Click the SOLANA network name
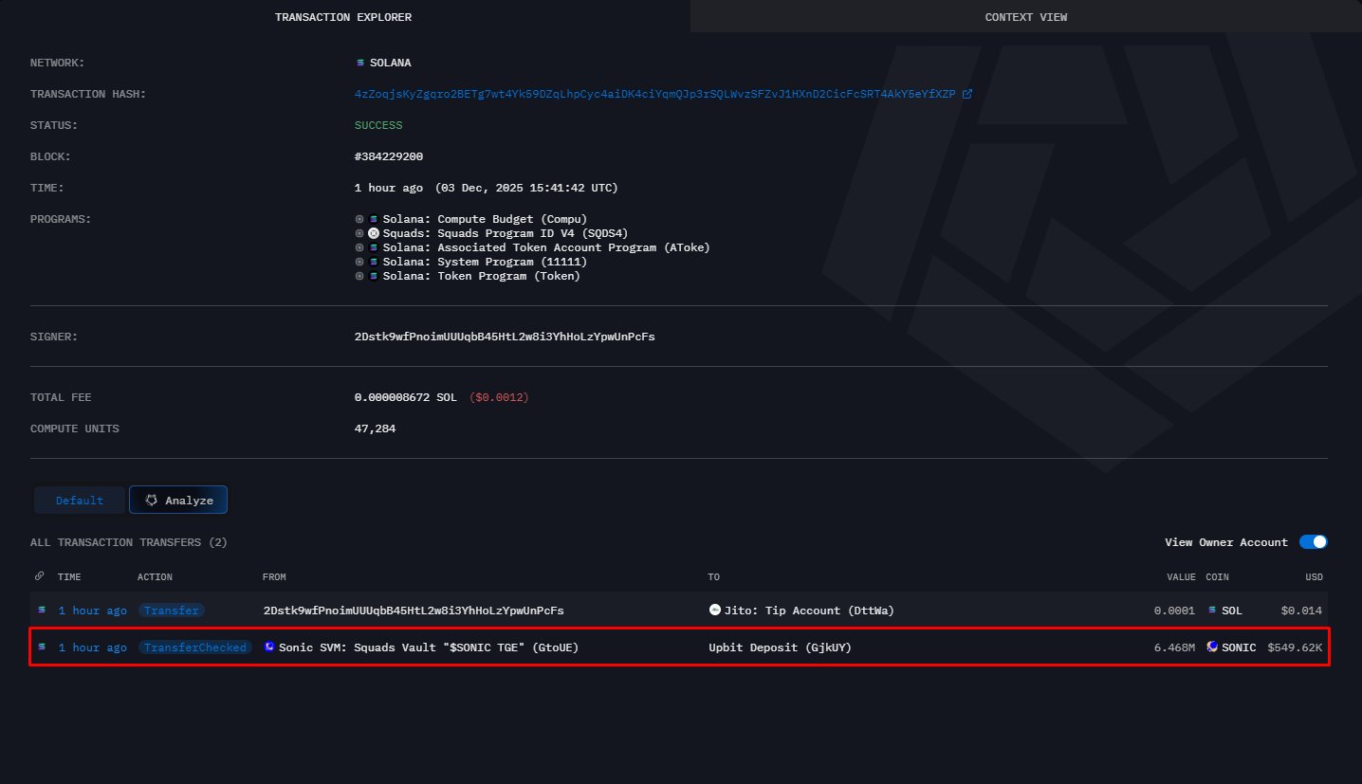Viewport: 1362px width, 784px height. [x=391, y=63]
